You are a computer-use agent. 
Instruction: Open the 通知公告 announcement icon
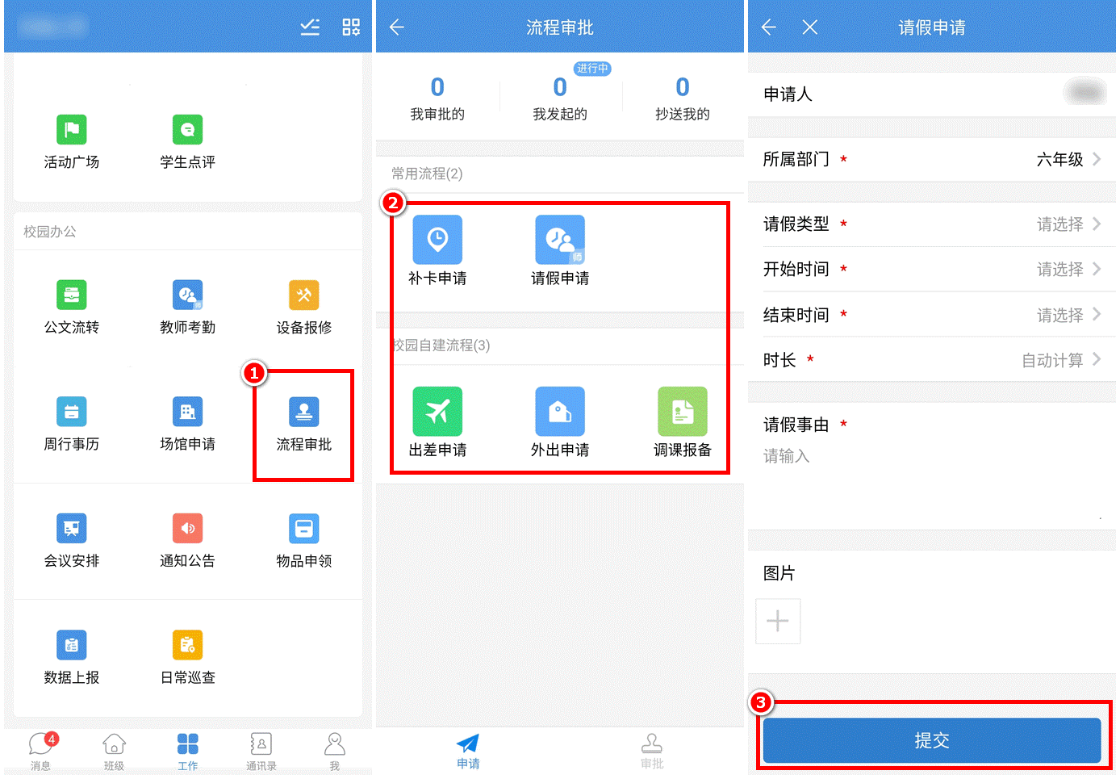click(187, 529)
